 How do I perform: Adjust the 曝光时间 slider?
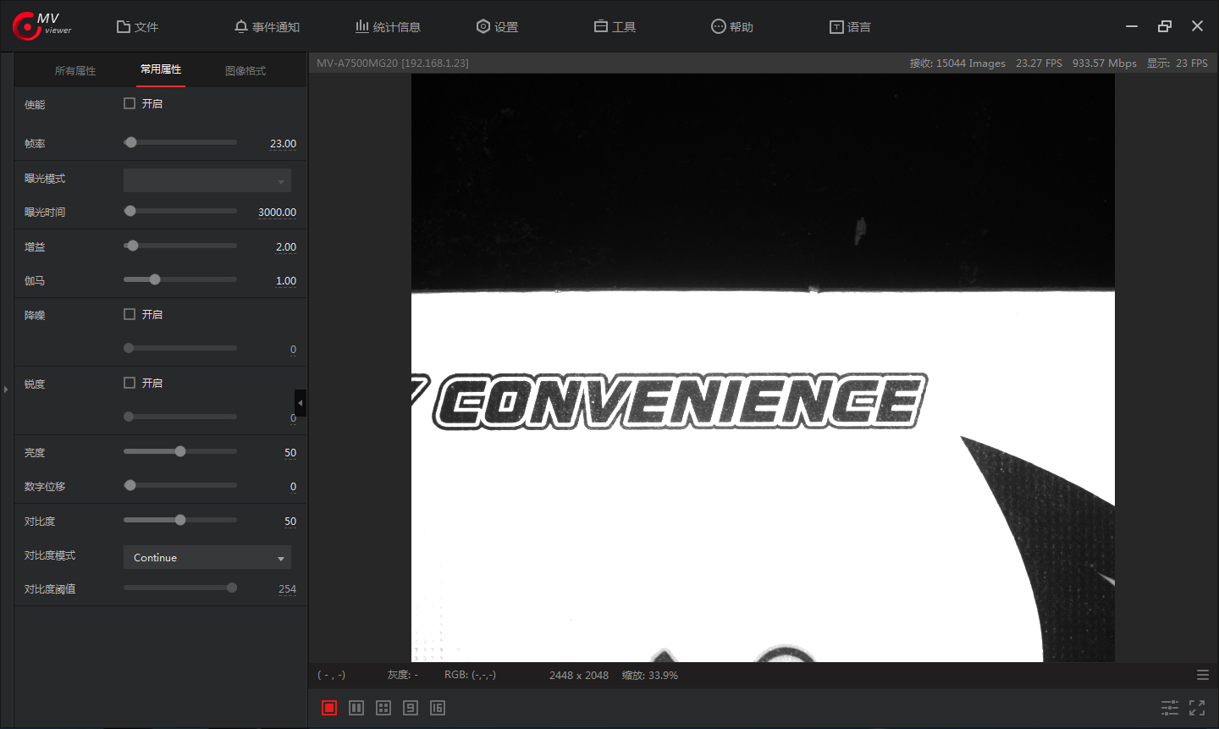click(180, 211)
